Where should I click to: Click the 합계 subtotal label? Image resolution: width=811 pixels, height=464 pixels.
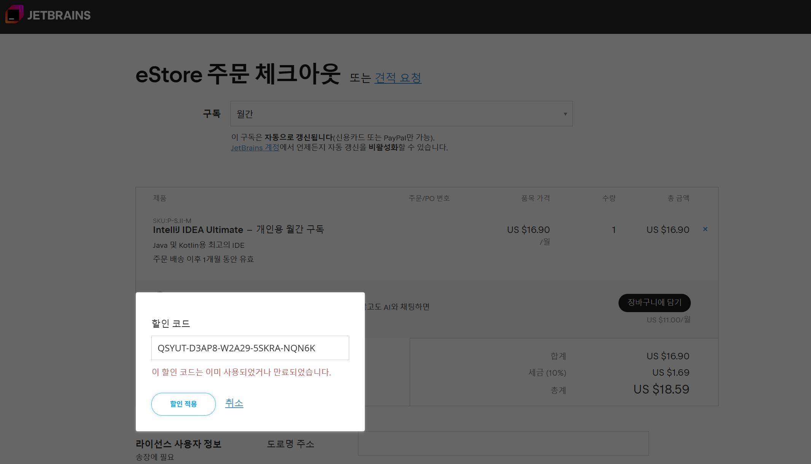pos(558,356)
